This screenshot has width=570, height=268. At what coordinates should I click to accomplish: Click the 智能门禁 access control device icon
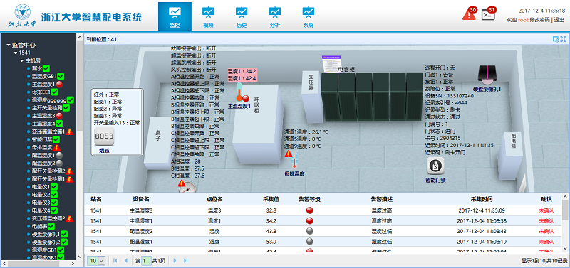(435, 166)
